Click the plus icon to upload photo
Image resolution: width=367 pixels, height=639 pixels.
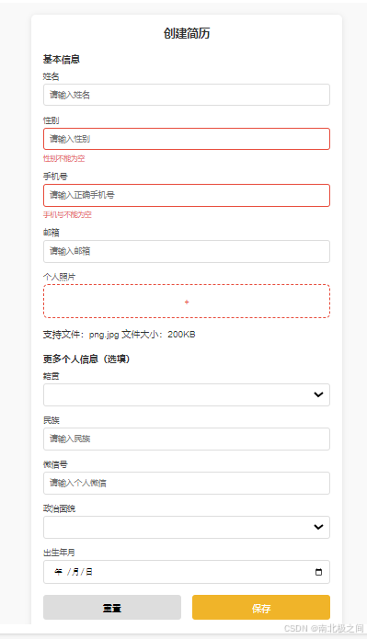point(187,302)
